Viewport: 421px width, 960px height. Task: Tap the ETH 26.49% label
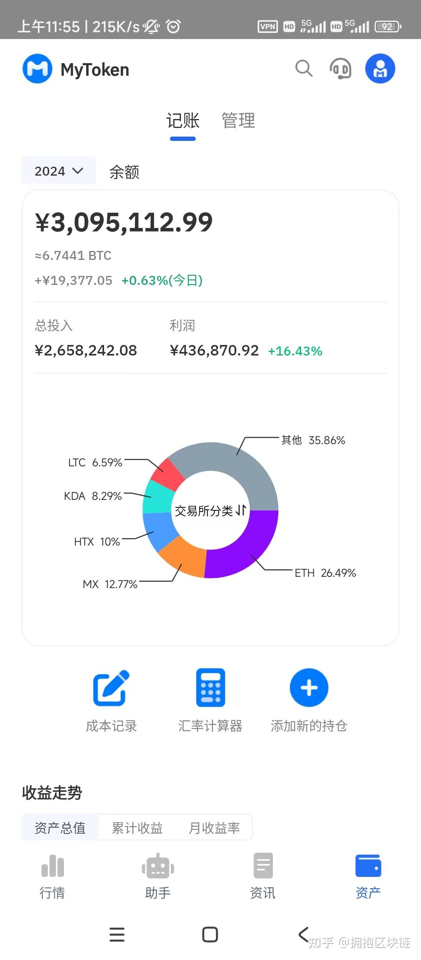point(325,573)
